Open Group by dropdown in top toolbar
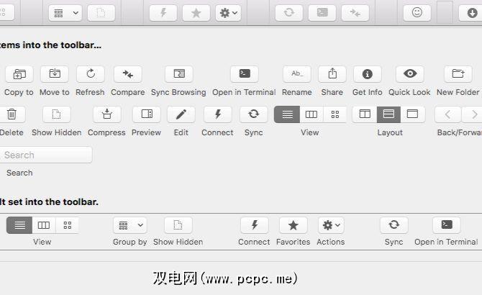Image resolution: width=482 pixels, height=295 pixels. 65,13
